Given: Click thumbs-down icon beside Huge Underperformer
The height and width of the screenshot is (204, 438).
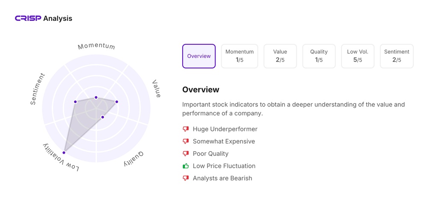Looking at the screenshot, I should tap(186, 129).
